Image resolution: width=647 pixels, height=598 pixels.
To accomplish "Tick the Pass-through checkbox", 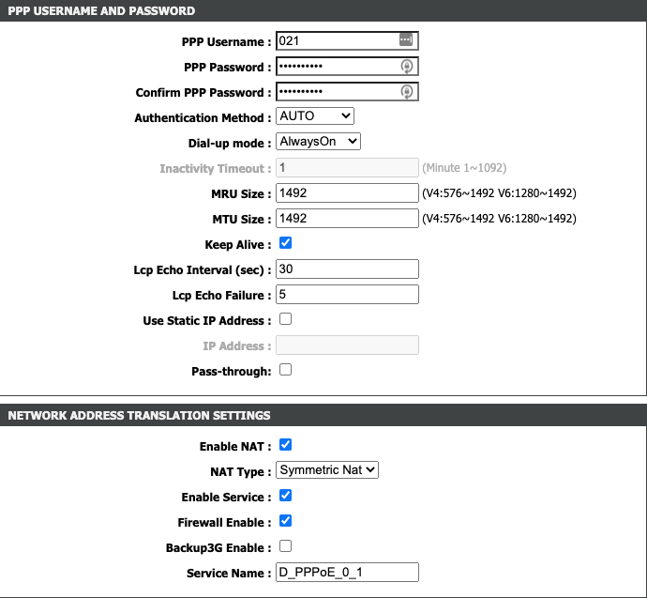I will (x=286, y=370).
